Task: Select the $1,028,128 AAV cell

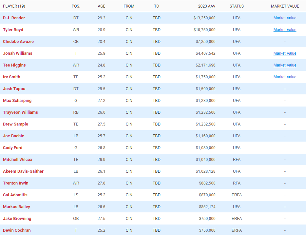Action: pos(205,171)
